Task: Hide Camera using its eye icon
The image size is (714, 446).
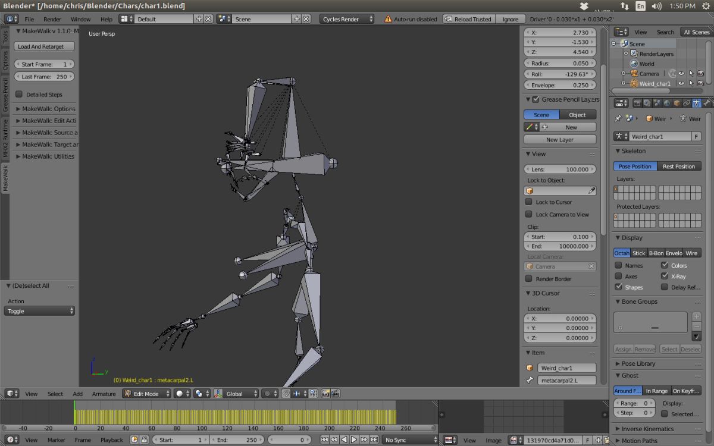Action: [681, 74]
